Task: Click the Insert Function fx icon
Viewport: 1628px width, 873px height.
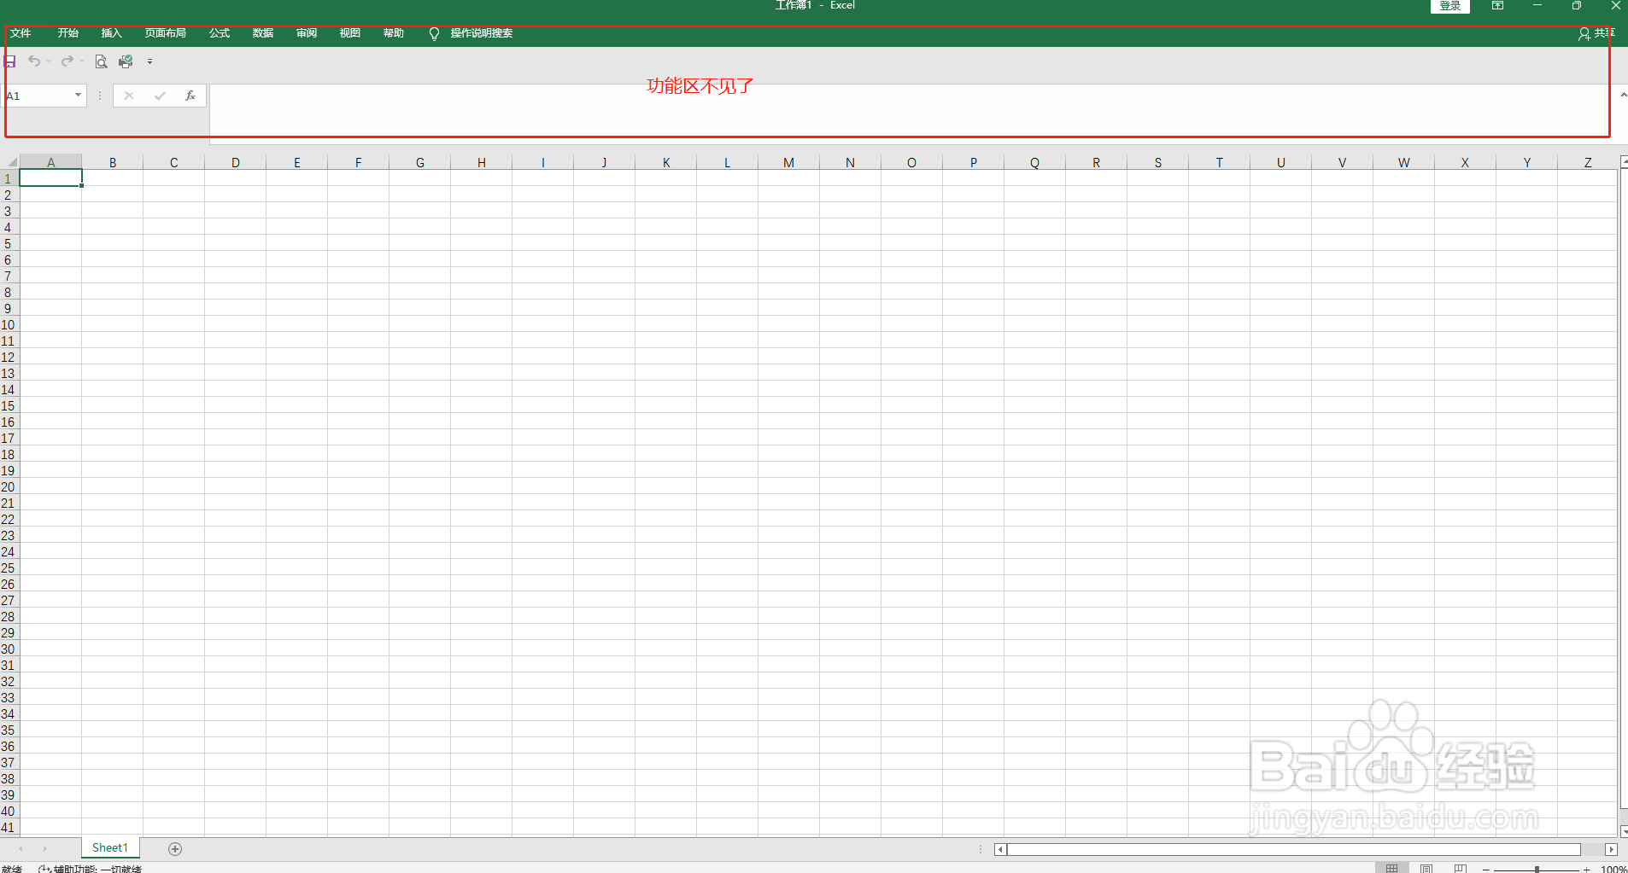Action: 190,96
